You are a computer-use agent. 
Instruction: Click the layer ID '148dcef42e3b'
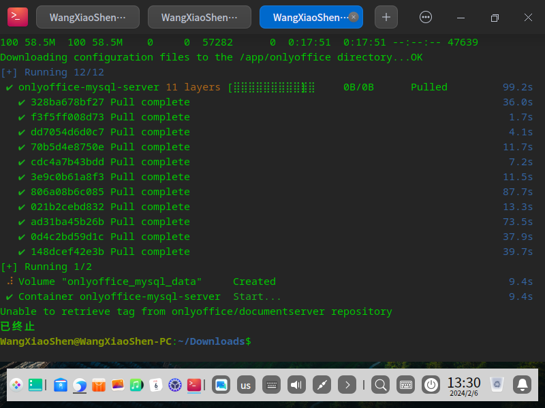[x=67, y=251]
